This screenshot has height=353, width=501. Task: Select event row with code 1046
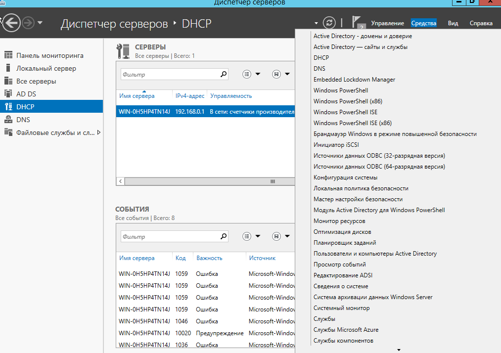[x=205, y=321]
